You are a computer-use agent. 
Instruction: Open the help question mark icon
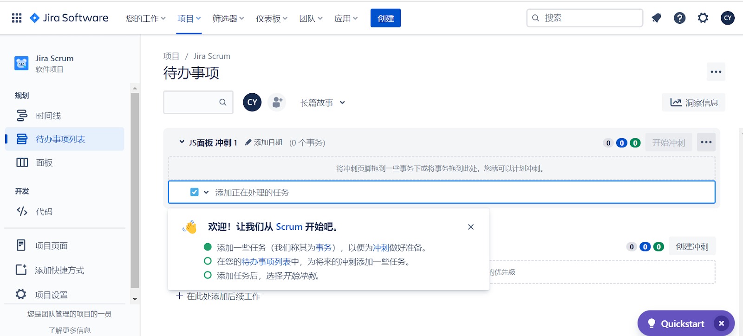tap(679, 18)
